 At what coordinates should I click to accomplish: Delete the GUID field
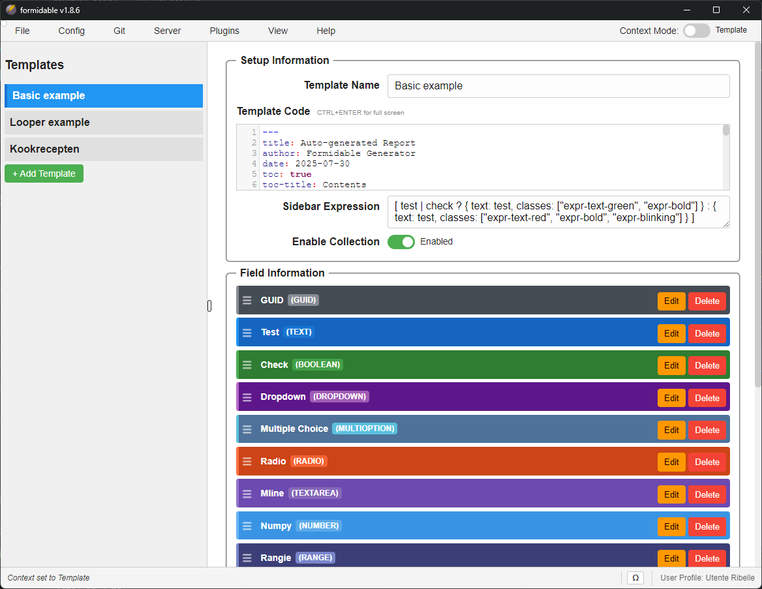click(x=707, y=301)
